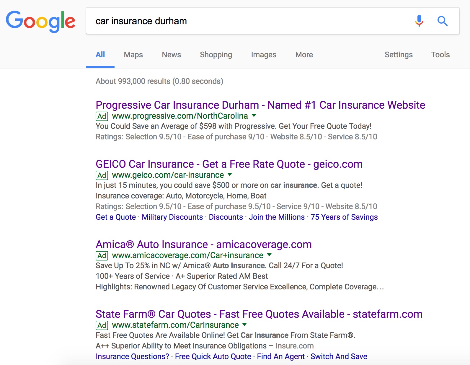Open the Amica Auto Insurance ad title
This screenshot has height=365, width=470.
pyautogui.click(x=204, y=245)
